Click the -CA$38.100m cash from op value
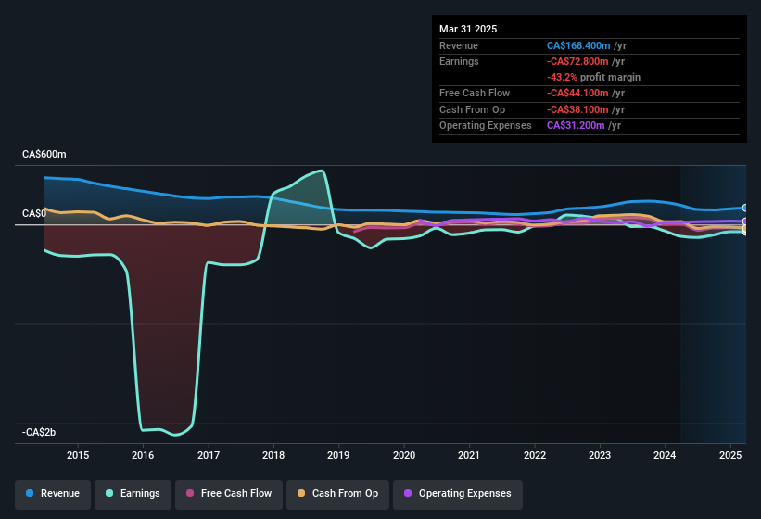This screenshot has height=519, width=761. pos(577,109)
